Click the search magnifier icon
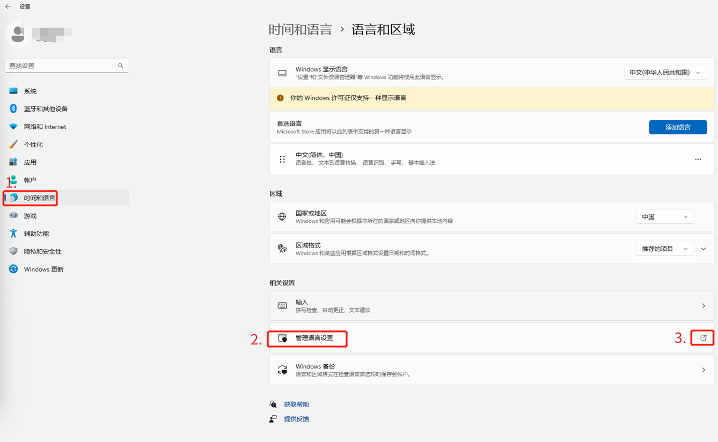 pyautogui.click(x=121, y=66)
